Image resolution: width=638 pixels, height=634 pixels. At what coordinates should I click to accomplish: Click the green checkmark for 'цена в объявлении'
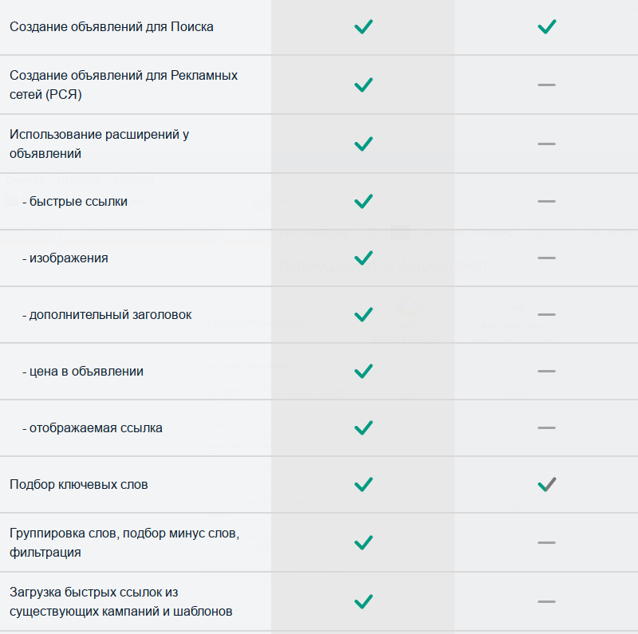364,371
